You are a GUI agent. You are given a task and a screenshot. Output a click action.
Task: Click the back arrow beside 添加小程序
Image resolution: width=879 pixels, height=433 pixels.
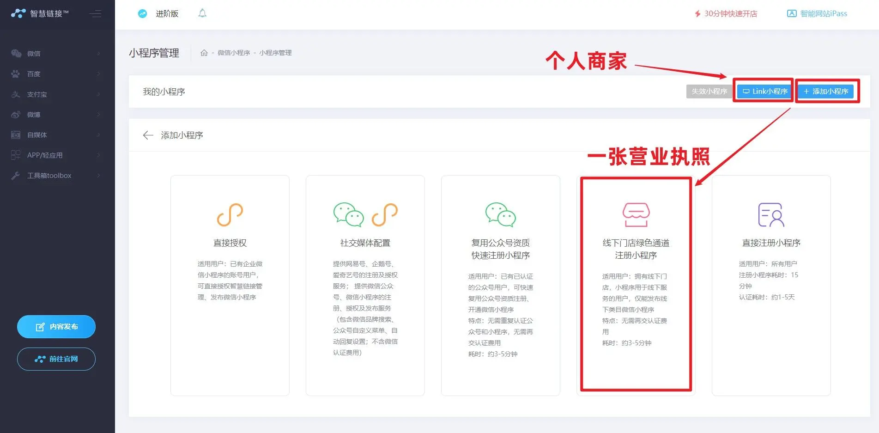[x=148, y=135]
